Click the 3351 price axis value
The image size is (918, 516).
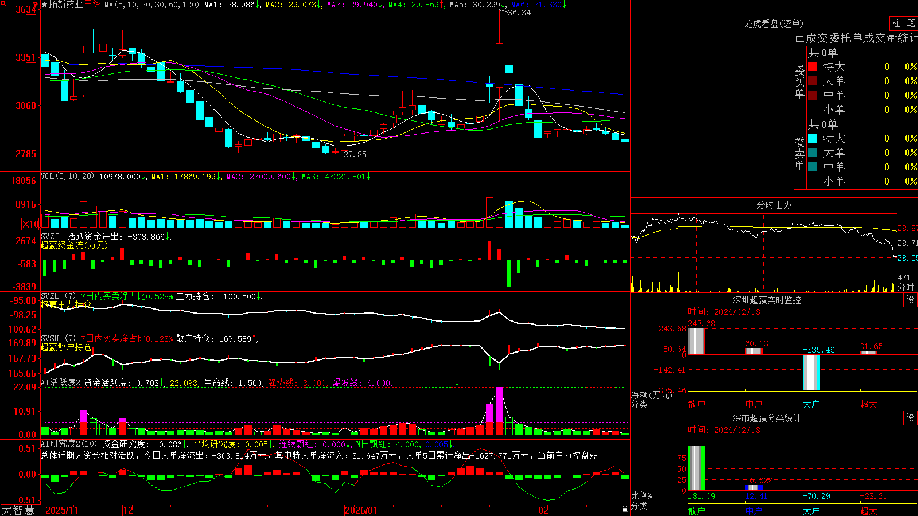point(25,57)
